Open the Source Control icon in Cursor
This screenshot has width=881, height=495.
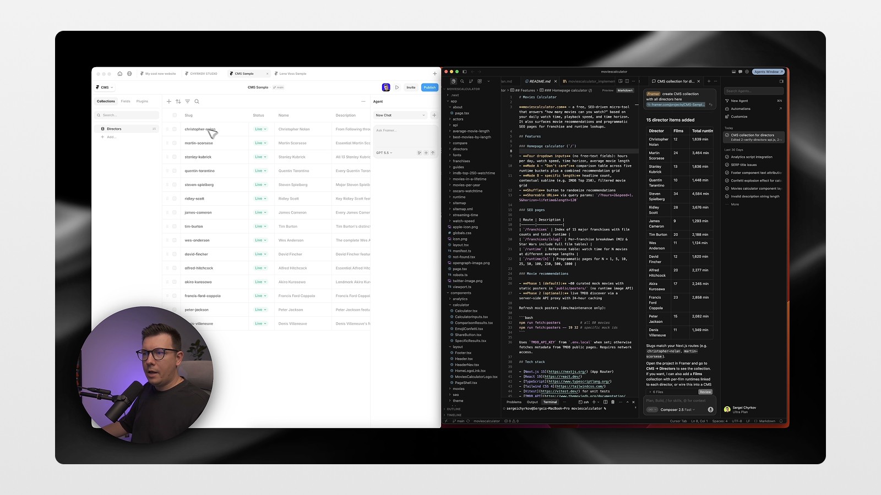[x=471, y=81]
